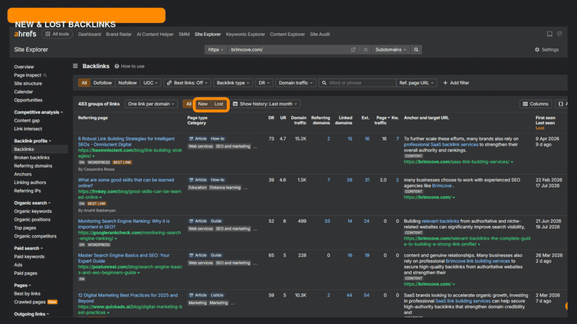Open the Domain traffic dropdown
The width and height of the screenshot is (577, 324).
[x=295, y=83]
